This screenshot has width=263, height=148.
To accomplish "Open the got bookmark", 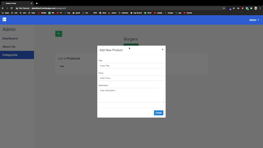I will coord(178,13).
